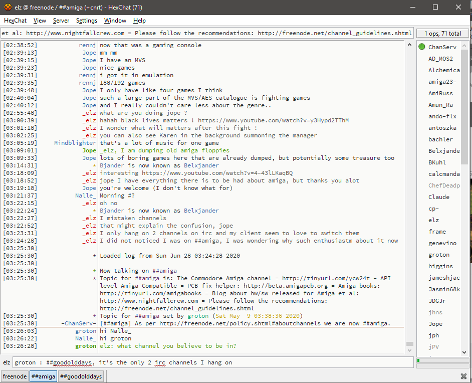Click the user list scrollbar thumb
Screen dimensions: 472x383
464,107
